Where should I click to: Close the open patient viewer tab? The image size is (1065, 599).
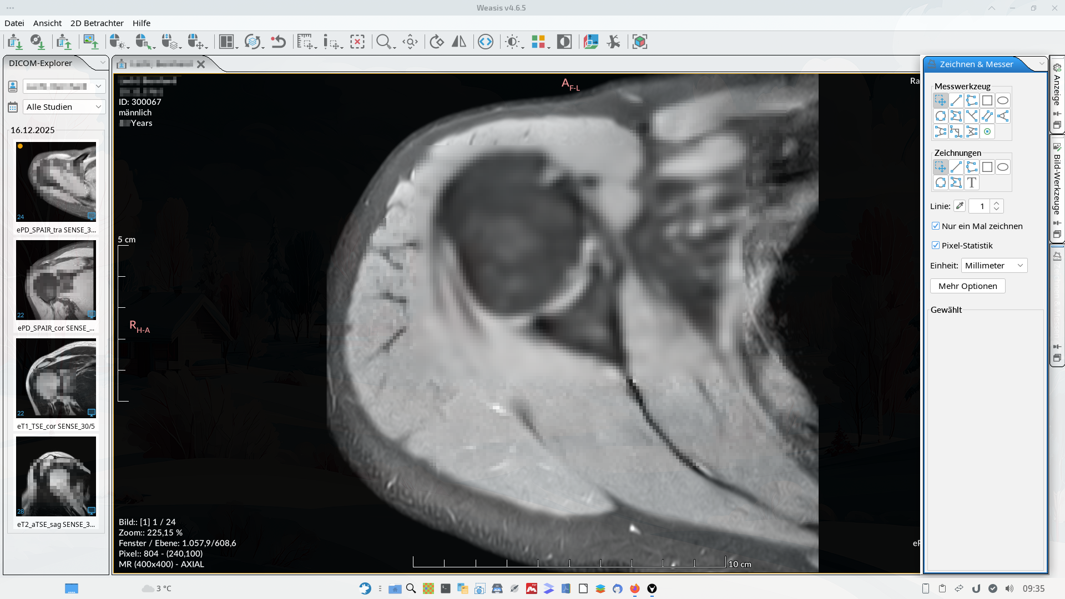[x=201, y=64]
